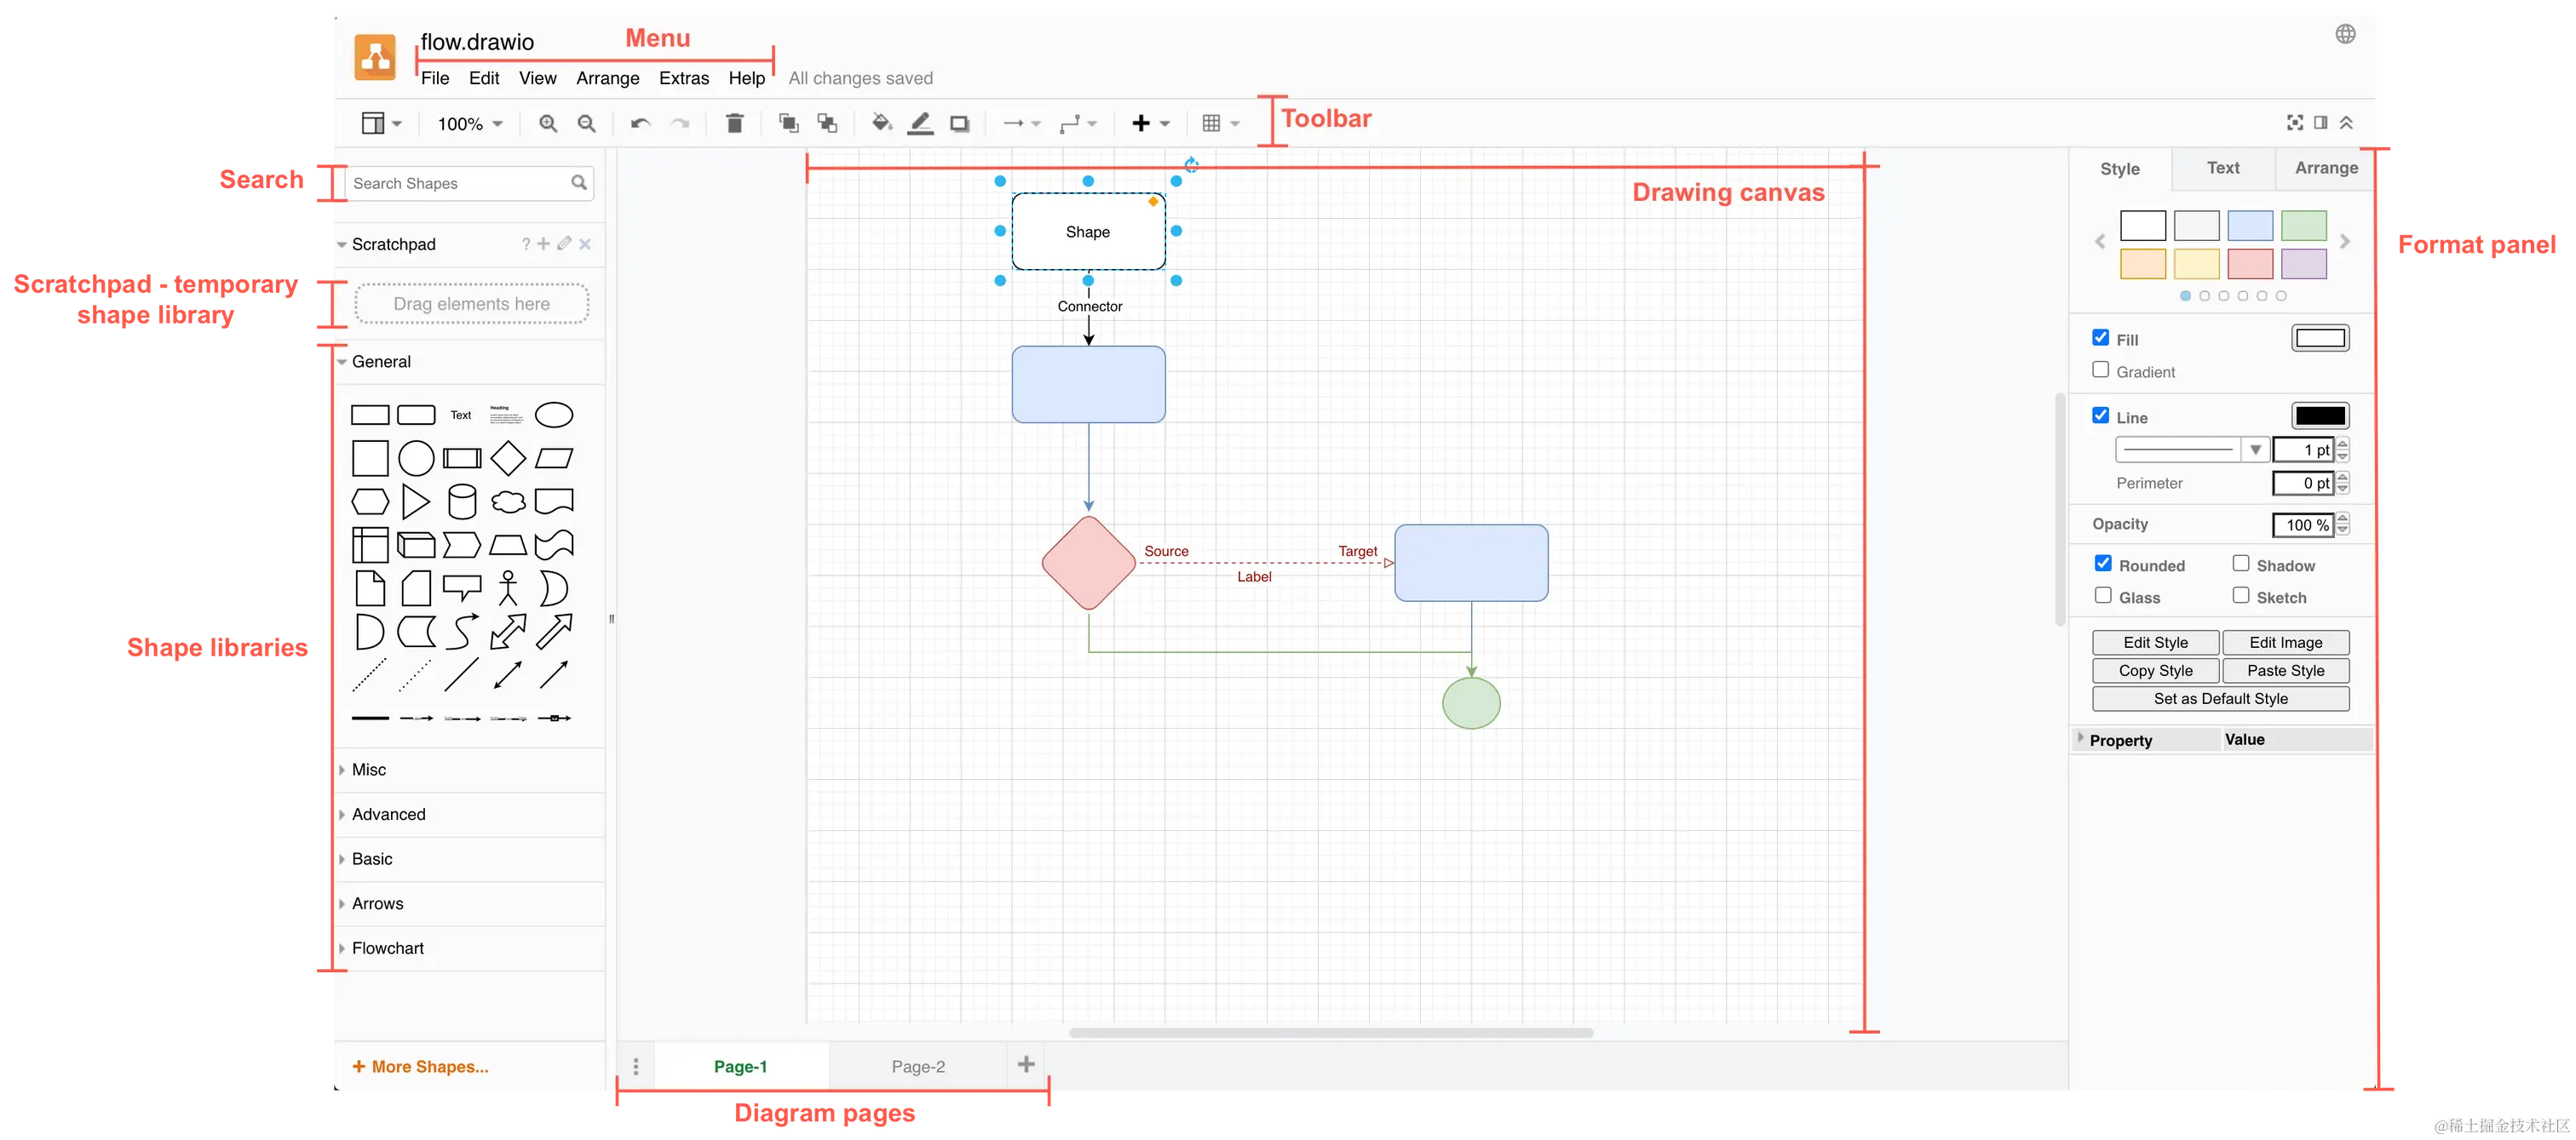
Task: Click the Copy Style button
Action: 2155,670
